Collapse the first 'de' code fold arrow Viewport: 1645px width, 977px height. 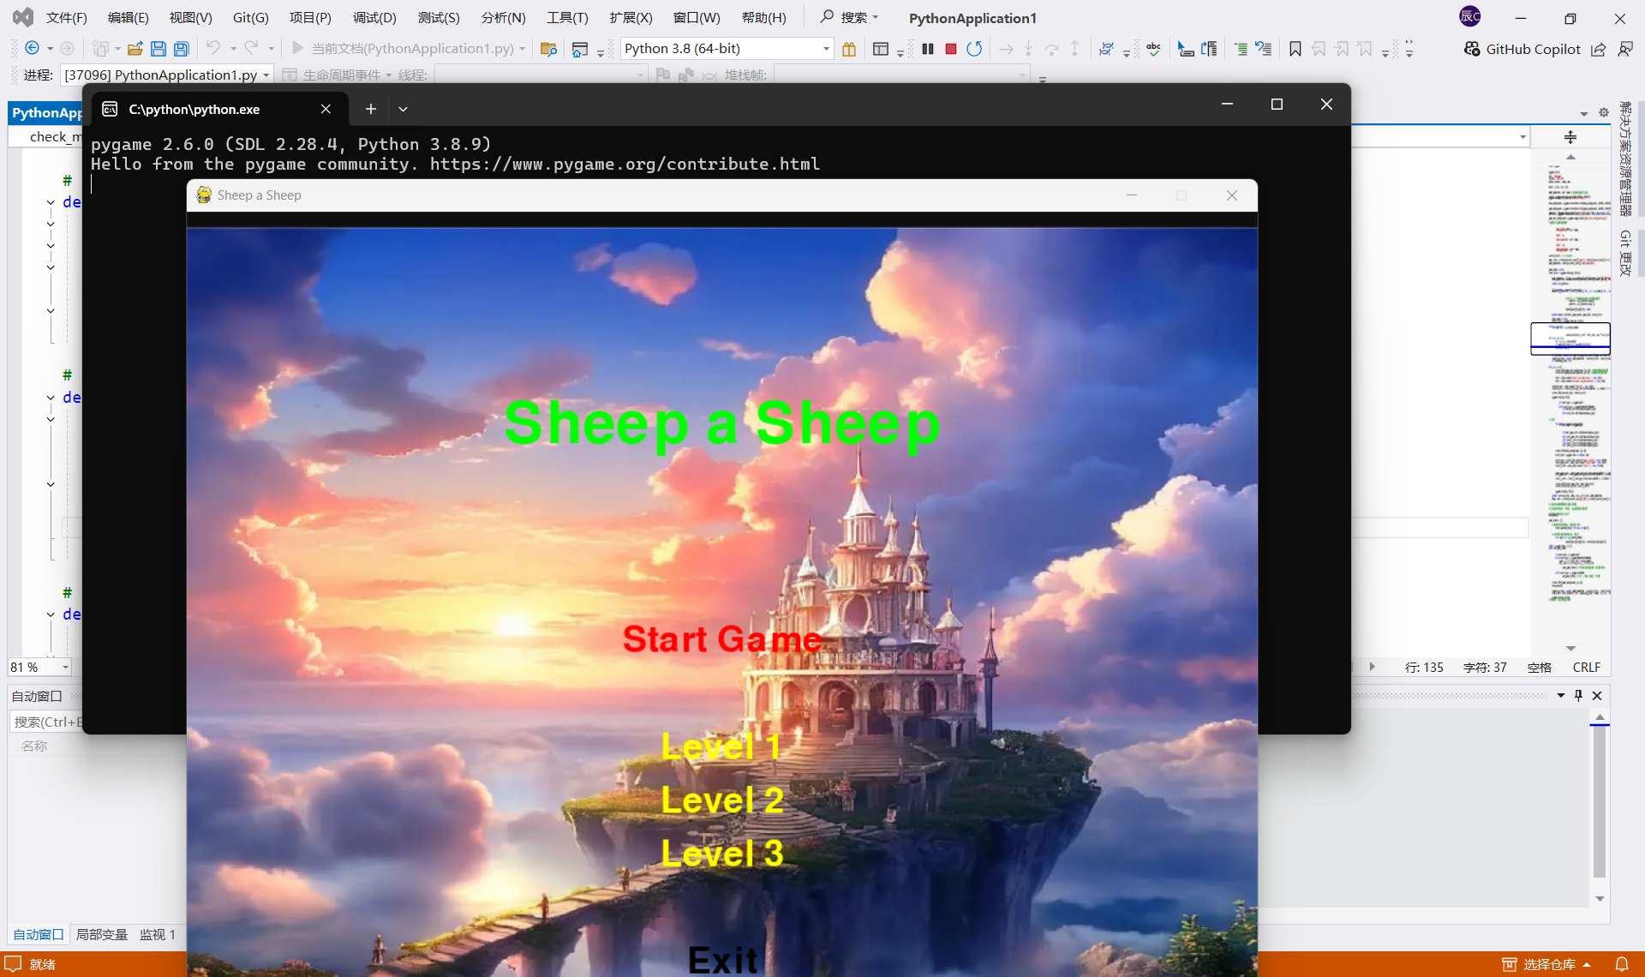click(51, 203)
